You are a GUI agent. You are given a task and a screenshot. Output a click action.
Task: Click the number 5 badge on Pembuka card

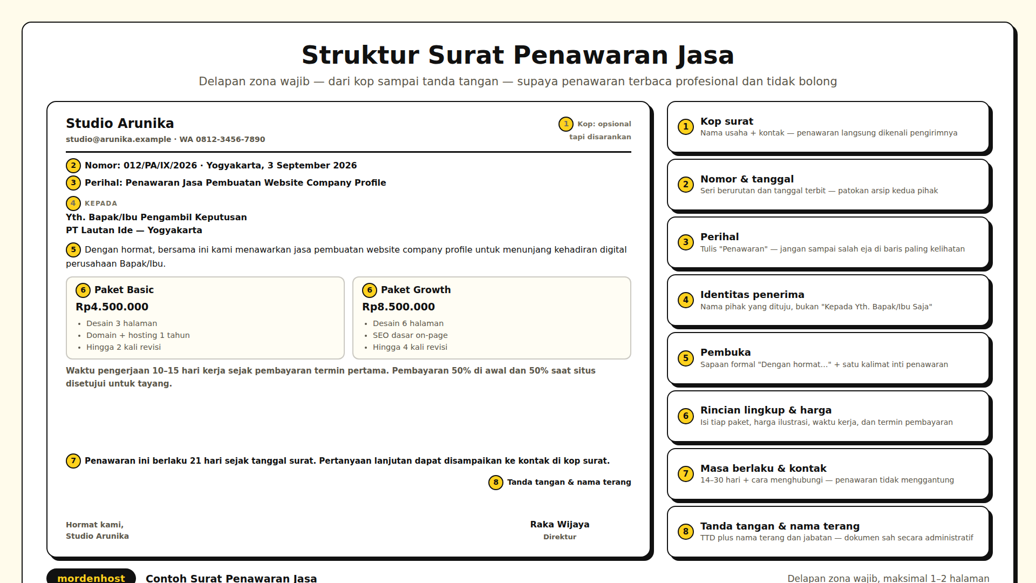pos(686,358)
